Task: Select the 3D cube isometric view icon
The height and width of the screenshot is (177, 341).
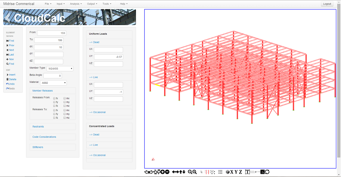Action: pos(228,172)
